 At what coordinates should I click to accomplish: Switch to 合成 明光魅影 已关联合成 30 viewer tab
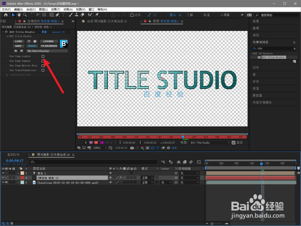pyautogui.click(x=107, y=21)
